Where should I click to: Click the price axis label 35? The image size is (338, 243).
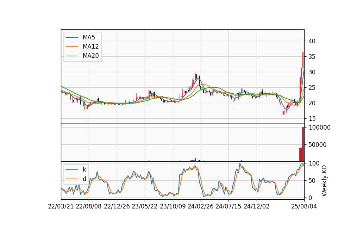pyautogui.click(x=312, y=57)
